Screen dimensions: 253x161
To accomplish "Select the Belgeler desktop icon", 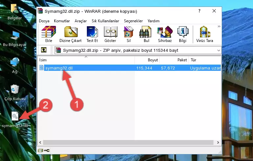I will point(15,12).
